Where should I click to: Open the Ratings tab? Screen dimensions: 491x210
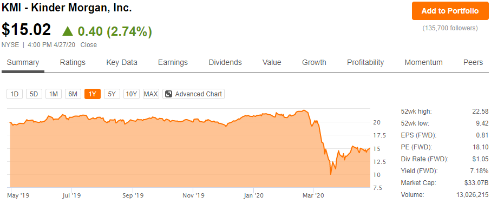pyautogui.click(x=73, y=62)
